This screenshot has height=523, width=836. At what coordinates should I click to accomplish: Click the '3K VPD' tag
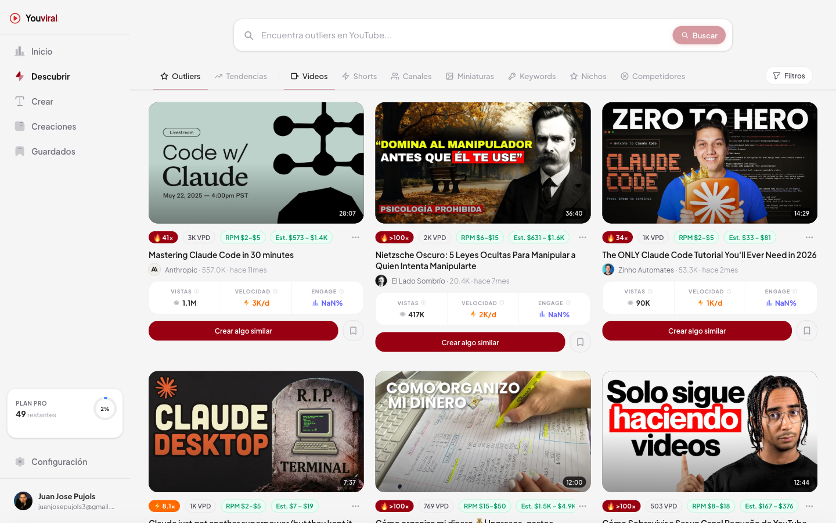click(199, 238)
